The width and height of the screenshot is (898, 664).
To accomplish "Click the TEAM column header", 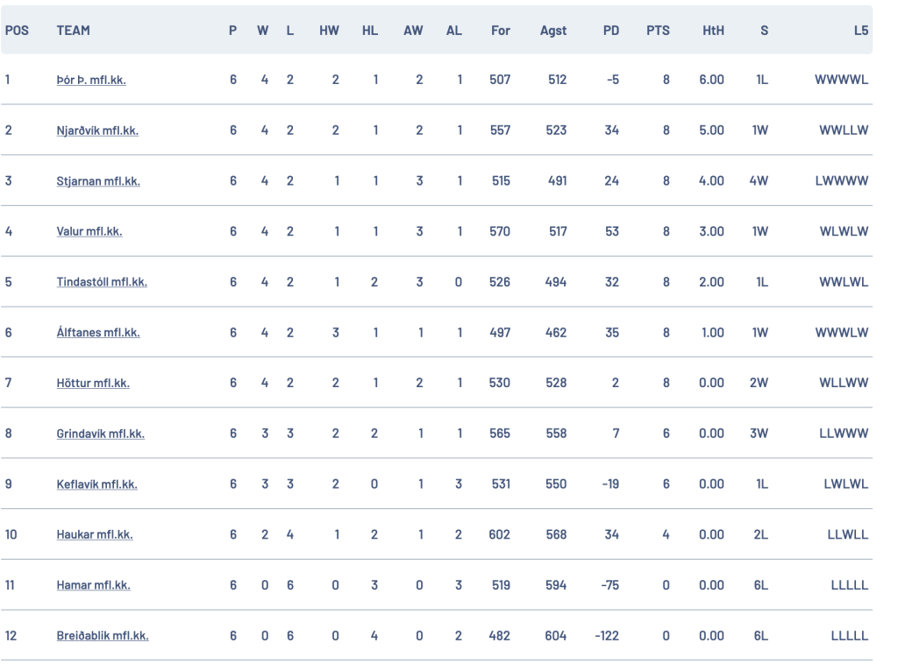I will (74, 31).
